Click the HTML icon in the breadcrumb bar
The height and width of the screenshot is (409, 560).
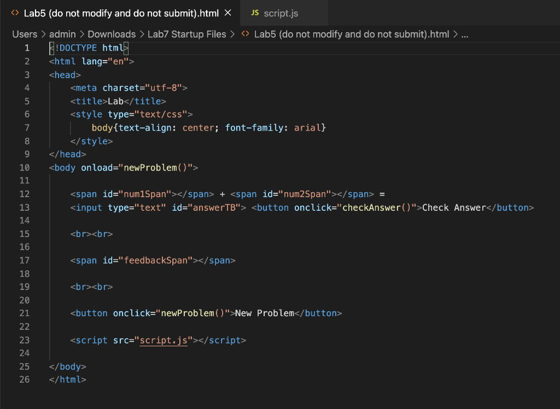[x=244, y=34]
